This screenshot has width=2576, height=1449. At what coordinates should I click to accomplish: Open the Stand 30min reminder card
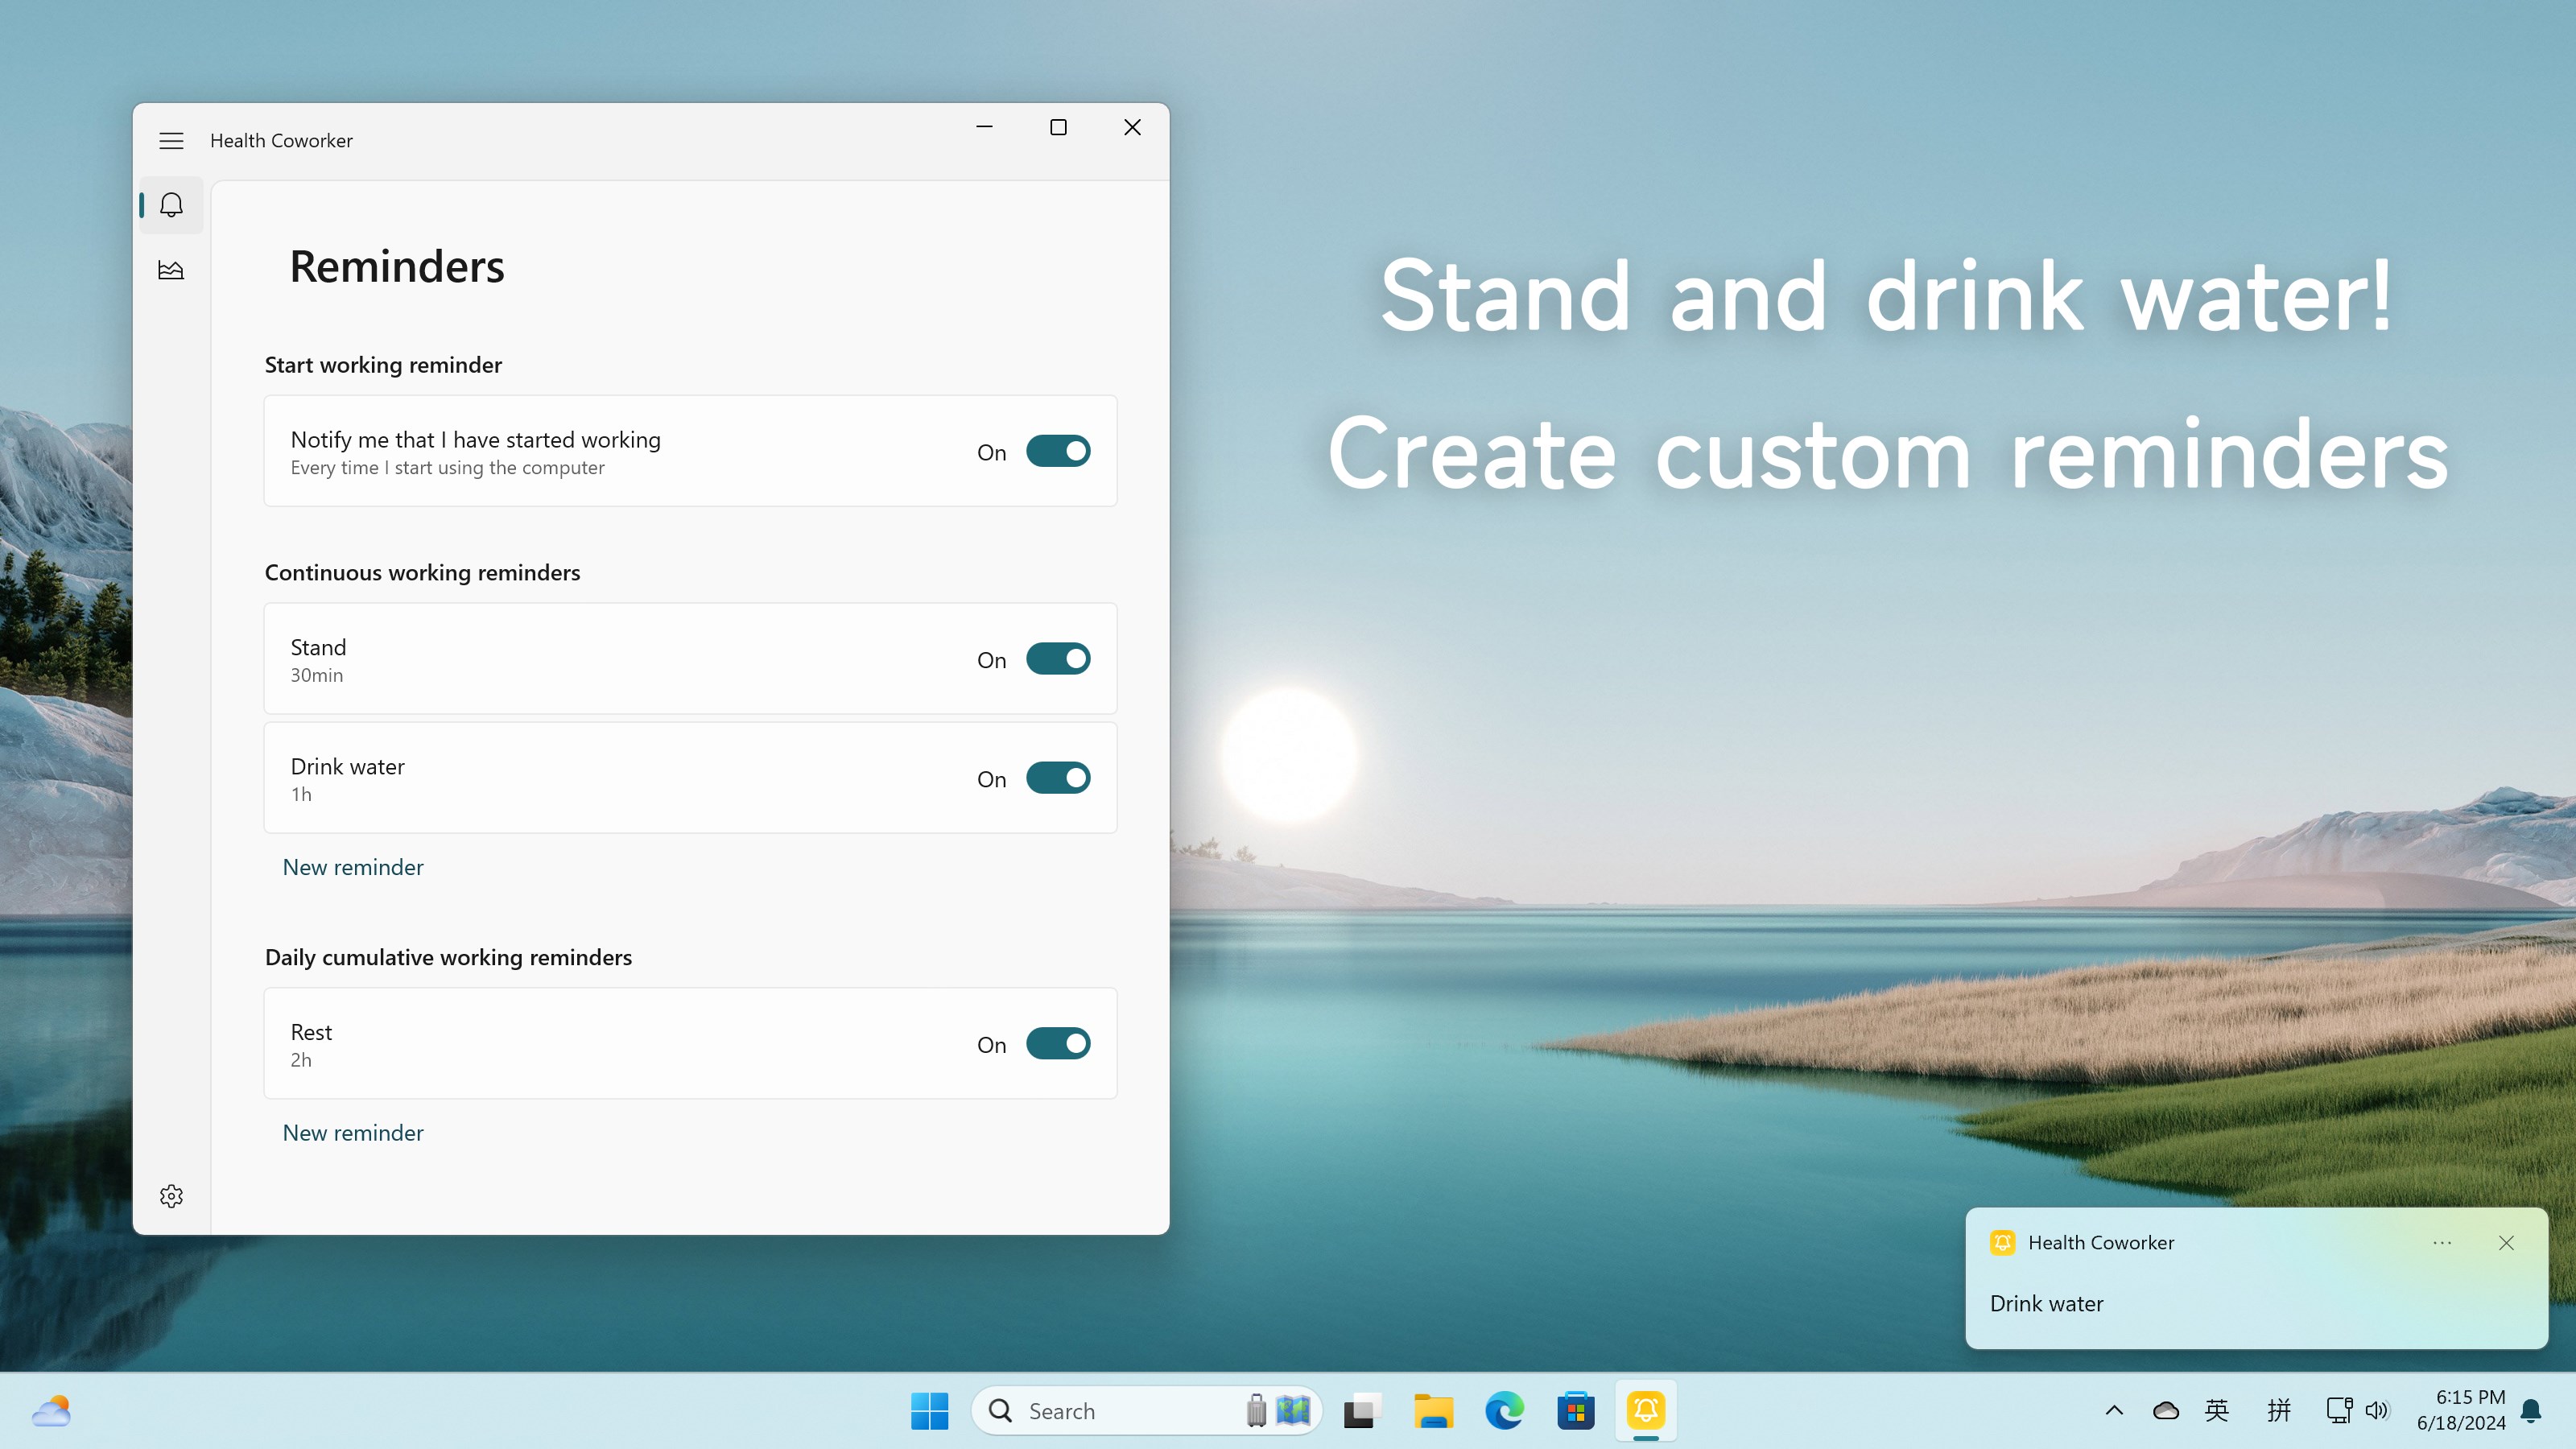[x=600, y=659]
